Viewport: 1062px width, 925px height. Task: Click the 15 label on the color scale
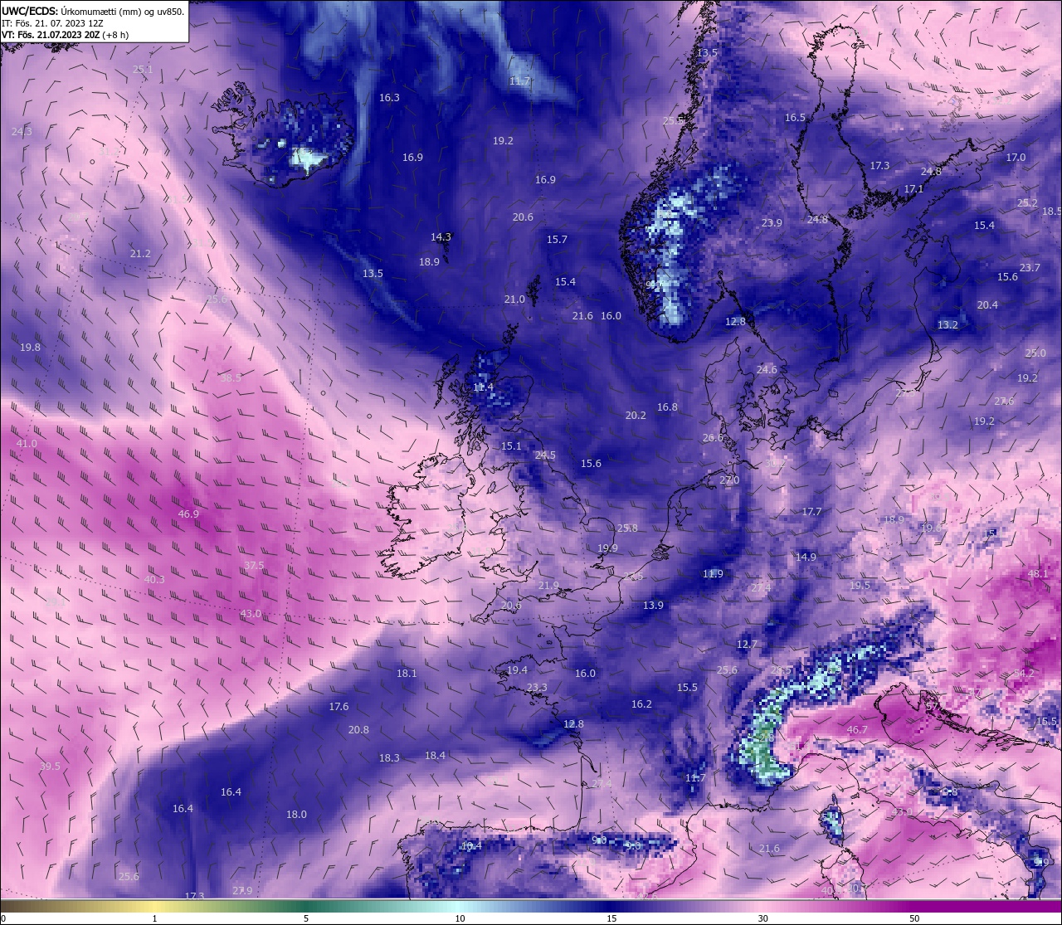click(x=611, y=918)
